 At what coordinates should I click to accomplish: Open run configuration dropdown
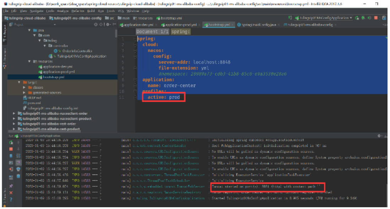click(x=324, y=18)
